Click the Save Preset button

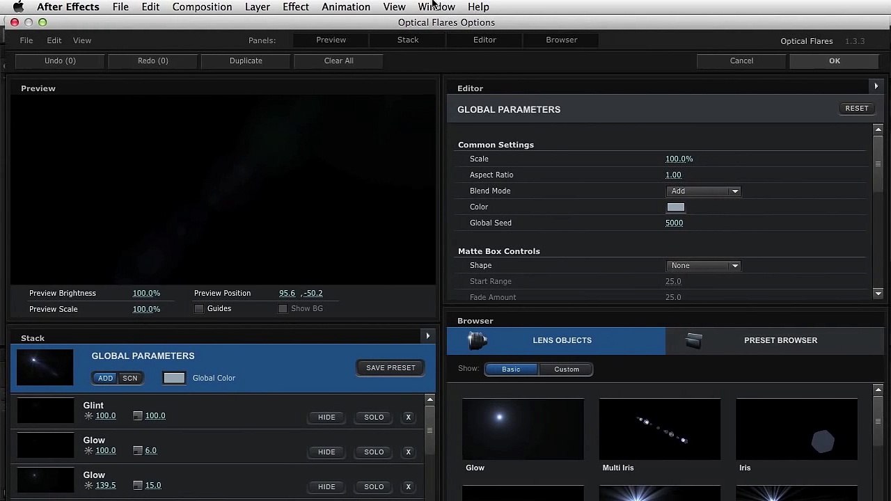391,367
